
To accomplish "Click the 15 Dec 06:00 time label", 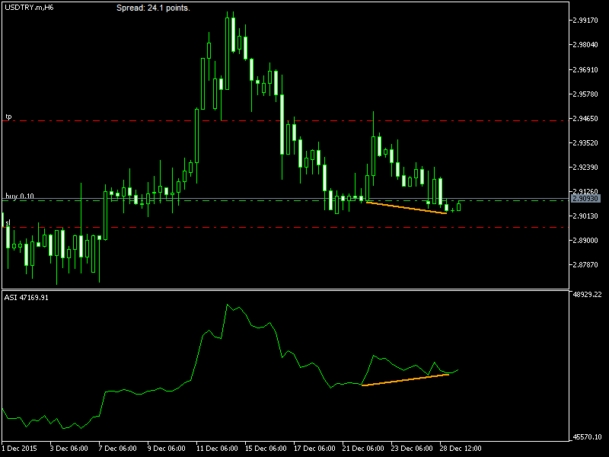I will (266, 448).
